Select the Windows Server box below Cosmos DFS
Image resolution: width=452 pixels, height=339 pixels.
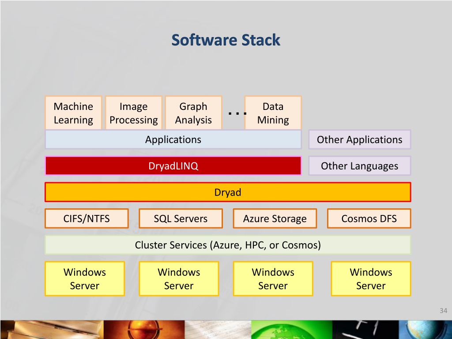(x=371, y=279)
